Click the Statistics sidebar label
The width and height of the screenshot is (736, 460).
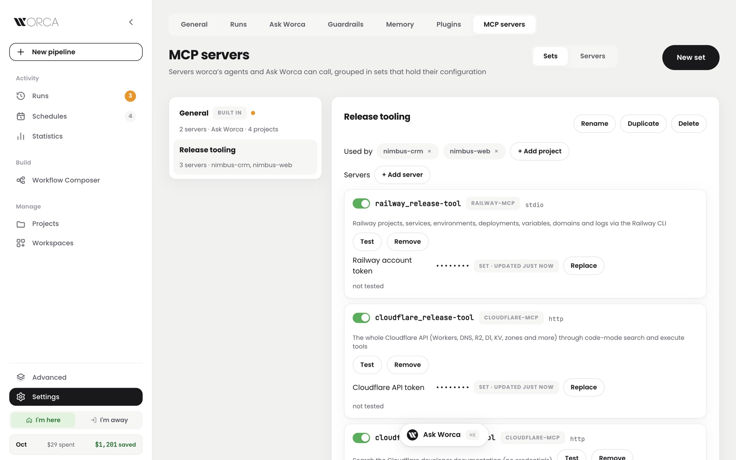(x=47, y=136)
